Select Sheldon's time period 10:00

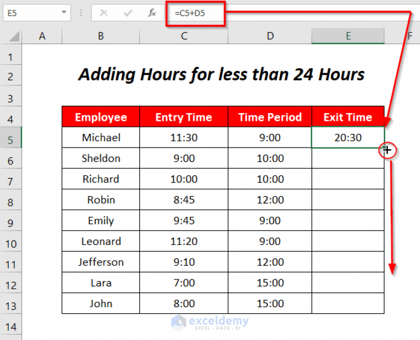pos(270,158)
